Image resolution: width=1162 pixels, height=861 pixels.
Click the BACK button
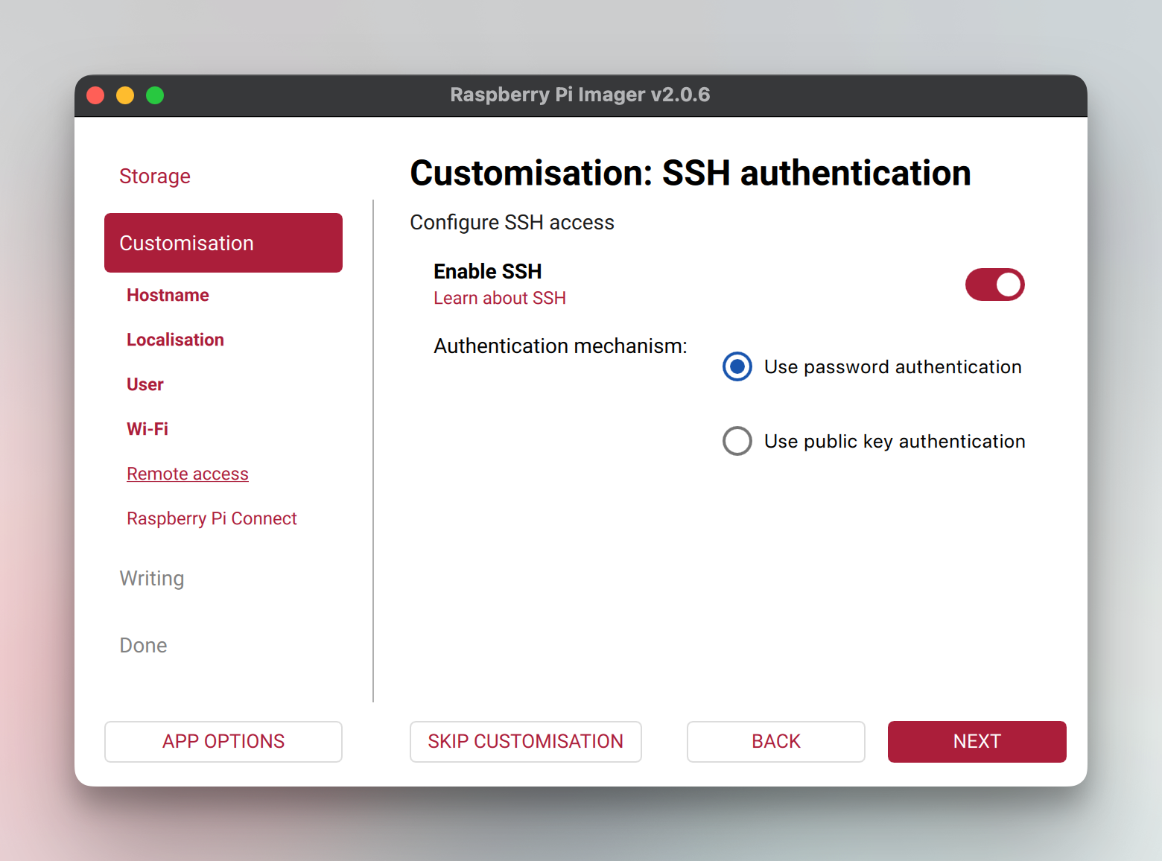pyautogui.click(x=775, y=741)
